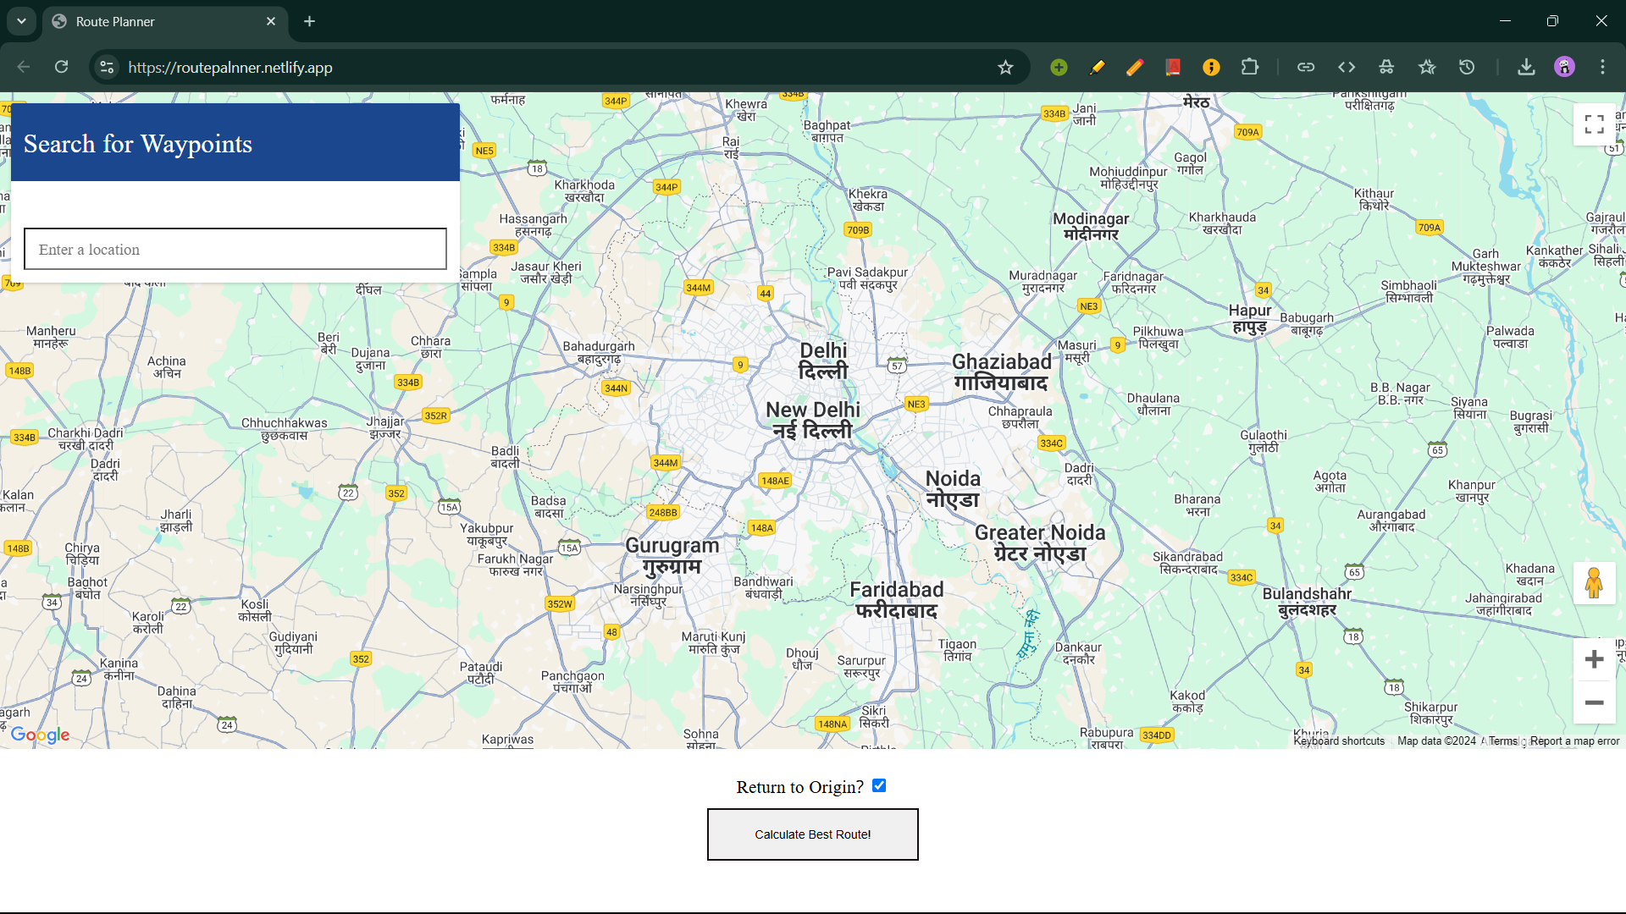The image size is (1626, 914).
Task: Uncheck the Return to Origin checkbox
Action: (x=879, y=785)
